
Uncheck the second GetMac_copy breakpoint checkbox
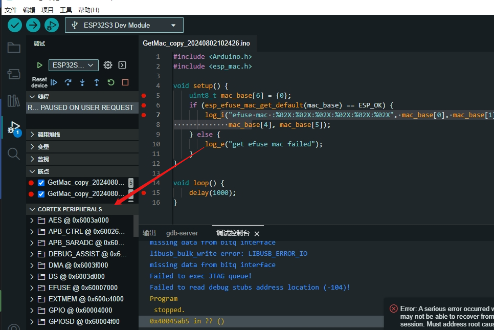click(x=41, y=194)
